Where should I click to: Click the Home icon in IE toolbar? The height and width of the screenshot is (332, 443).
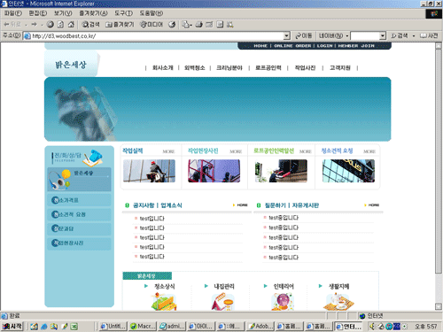coord(71,24)
